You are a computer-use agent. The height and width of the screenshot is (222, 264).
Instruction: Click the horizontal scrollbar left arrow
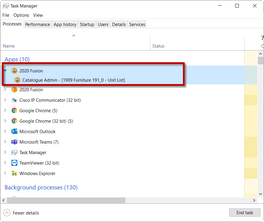(4, 200)
